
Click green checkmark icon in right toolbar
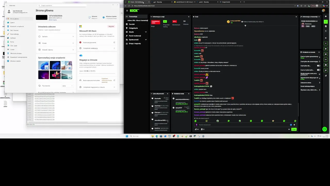pyautogui.click(x=326, y=22)
